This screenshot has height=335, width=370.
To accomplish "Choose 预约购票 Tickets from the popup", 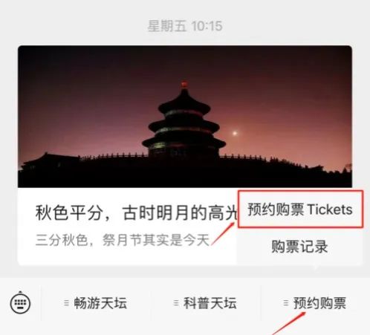I will point(300,209).
